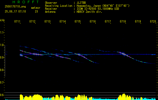This screenshot has height=100, width=158.
Task: Click the Antenna field label
Action: point(50,12)
